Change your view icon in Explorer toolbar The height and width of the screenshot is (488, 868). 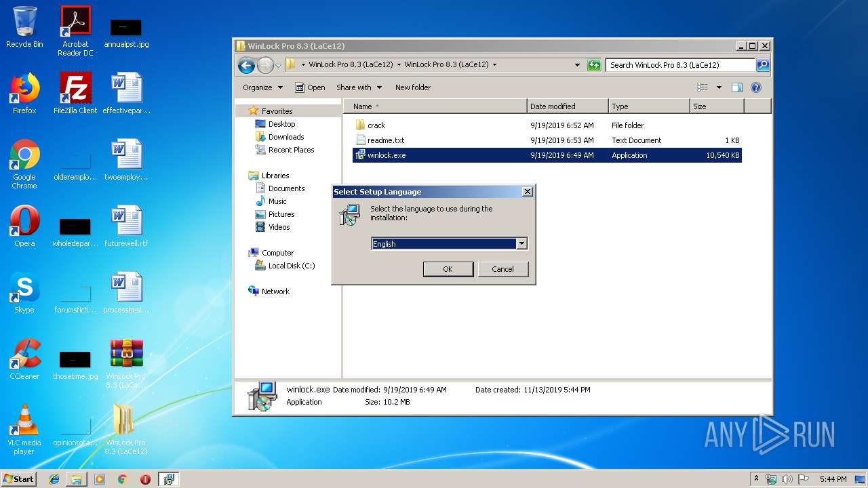[703, 87]
